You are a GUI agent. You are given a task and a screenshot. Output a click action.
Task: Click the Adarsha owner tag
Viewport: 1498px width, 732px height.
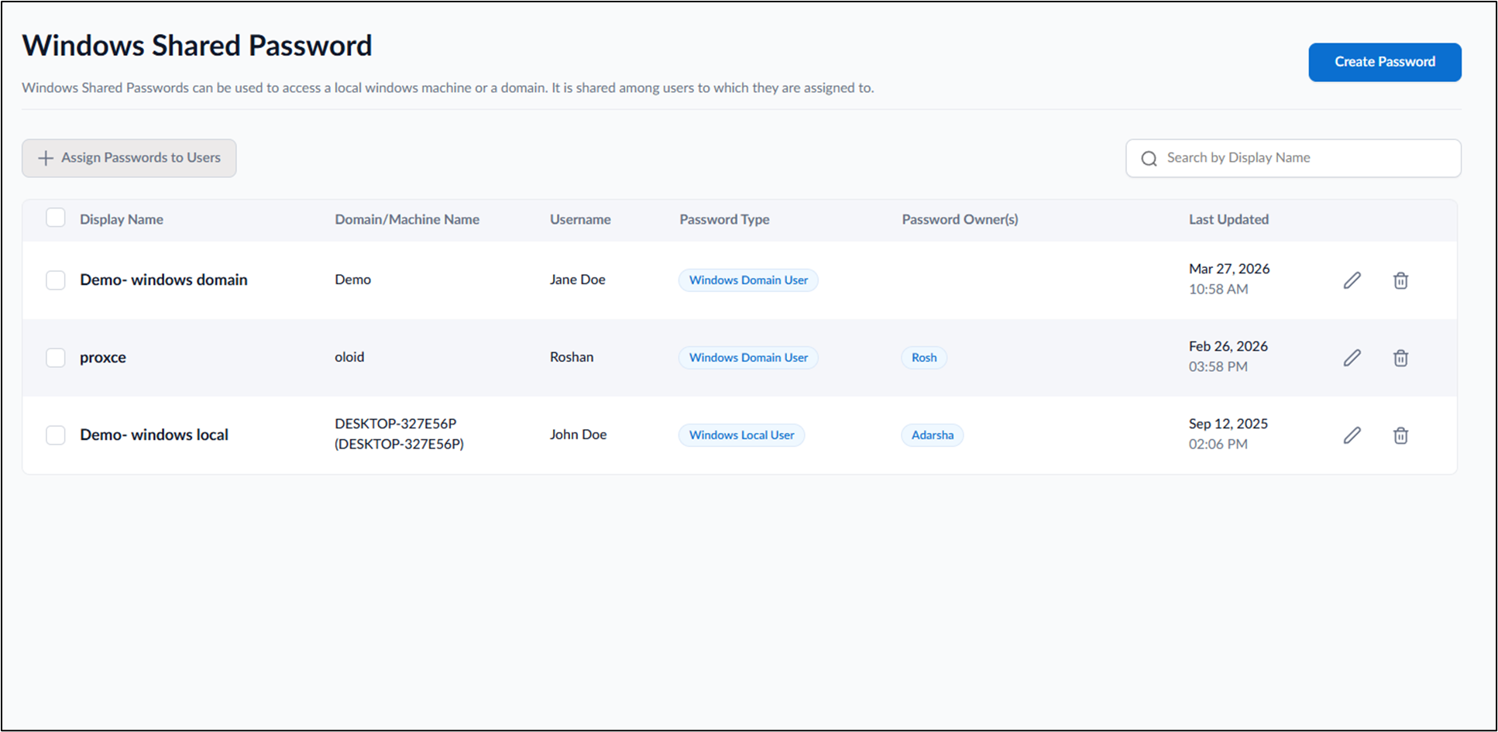(933, 435)
